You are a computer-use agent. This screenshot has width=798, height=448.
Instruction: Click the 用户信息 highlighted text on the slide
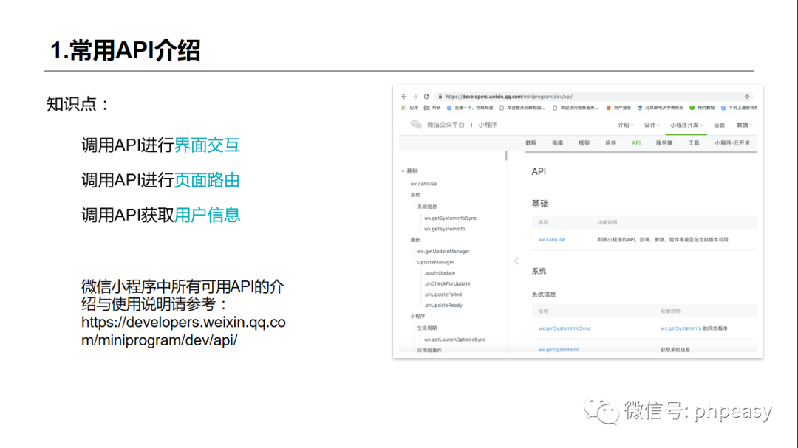point(207,215)
